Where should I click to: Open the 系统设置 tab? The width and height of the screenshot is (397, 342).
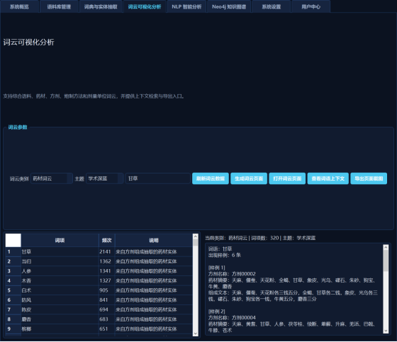click(x=271, y=6)
